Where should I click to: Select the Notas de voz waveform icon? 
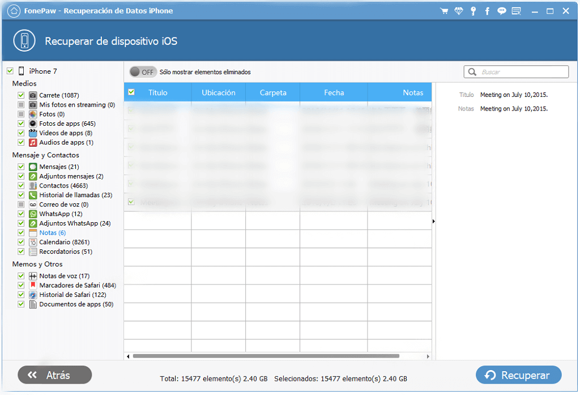click(33, 276)
